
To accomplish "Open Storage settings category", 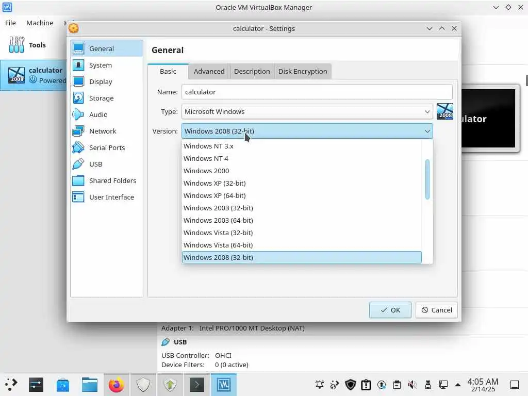I will 106,98.
